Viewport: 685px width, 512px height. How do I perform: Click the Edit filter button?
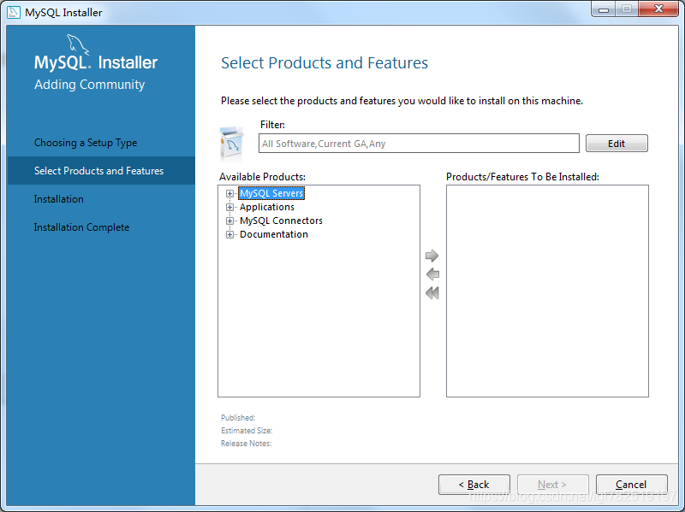coord(616,144)
